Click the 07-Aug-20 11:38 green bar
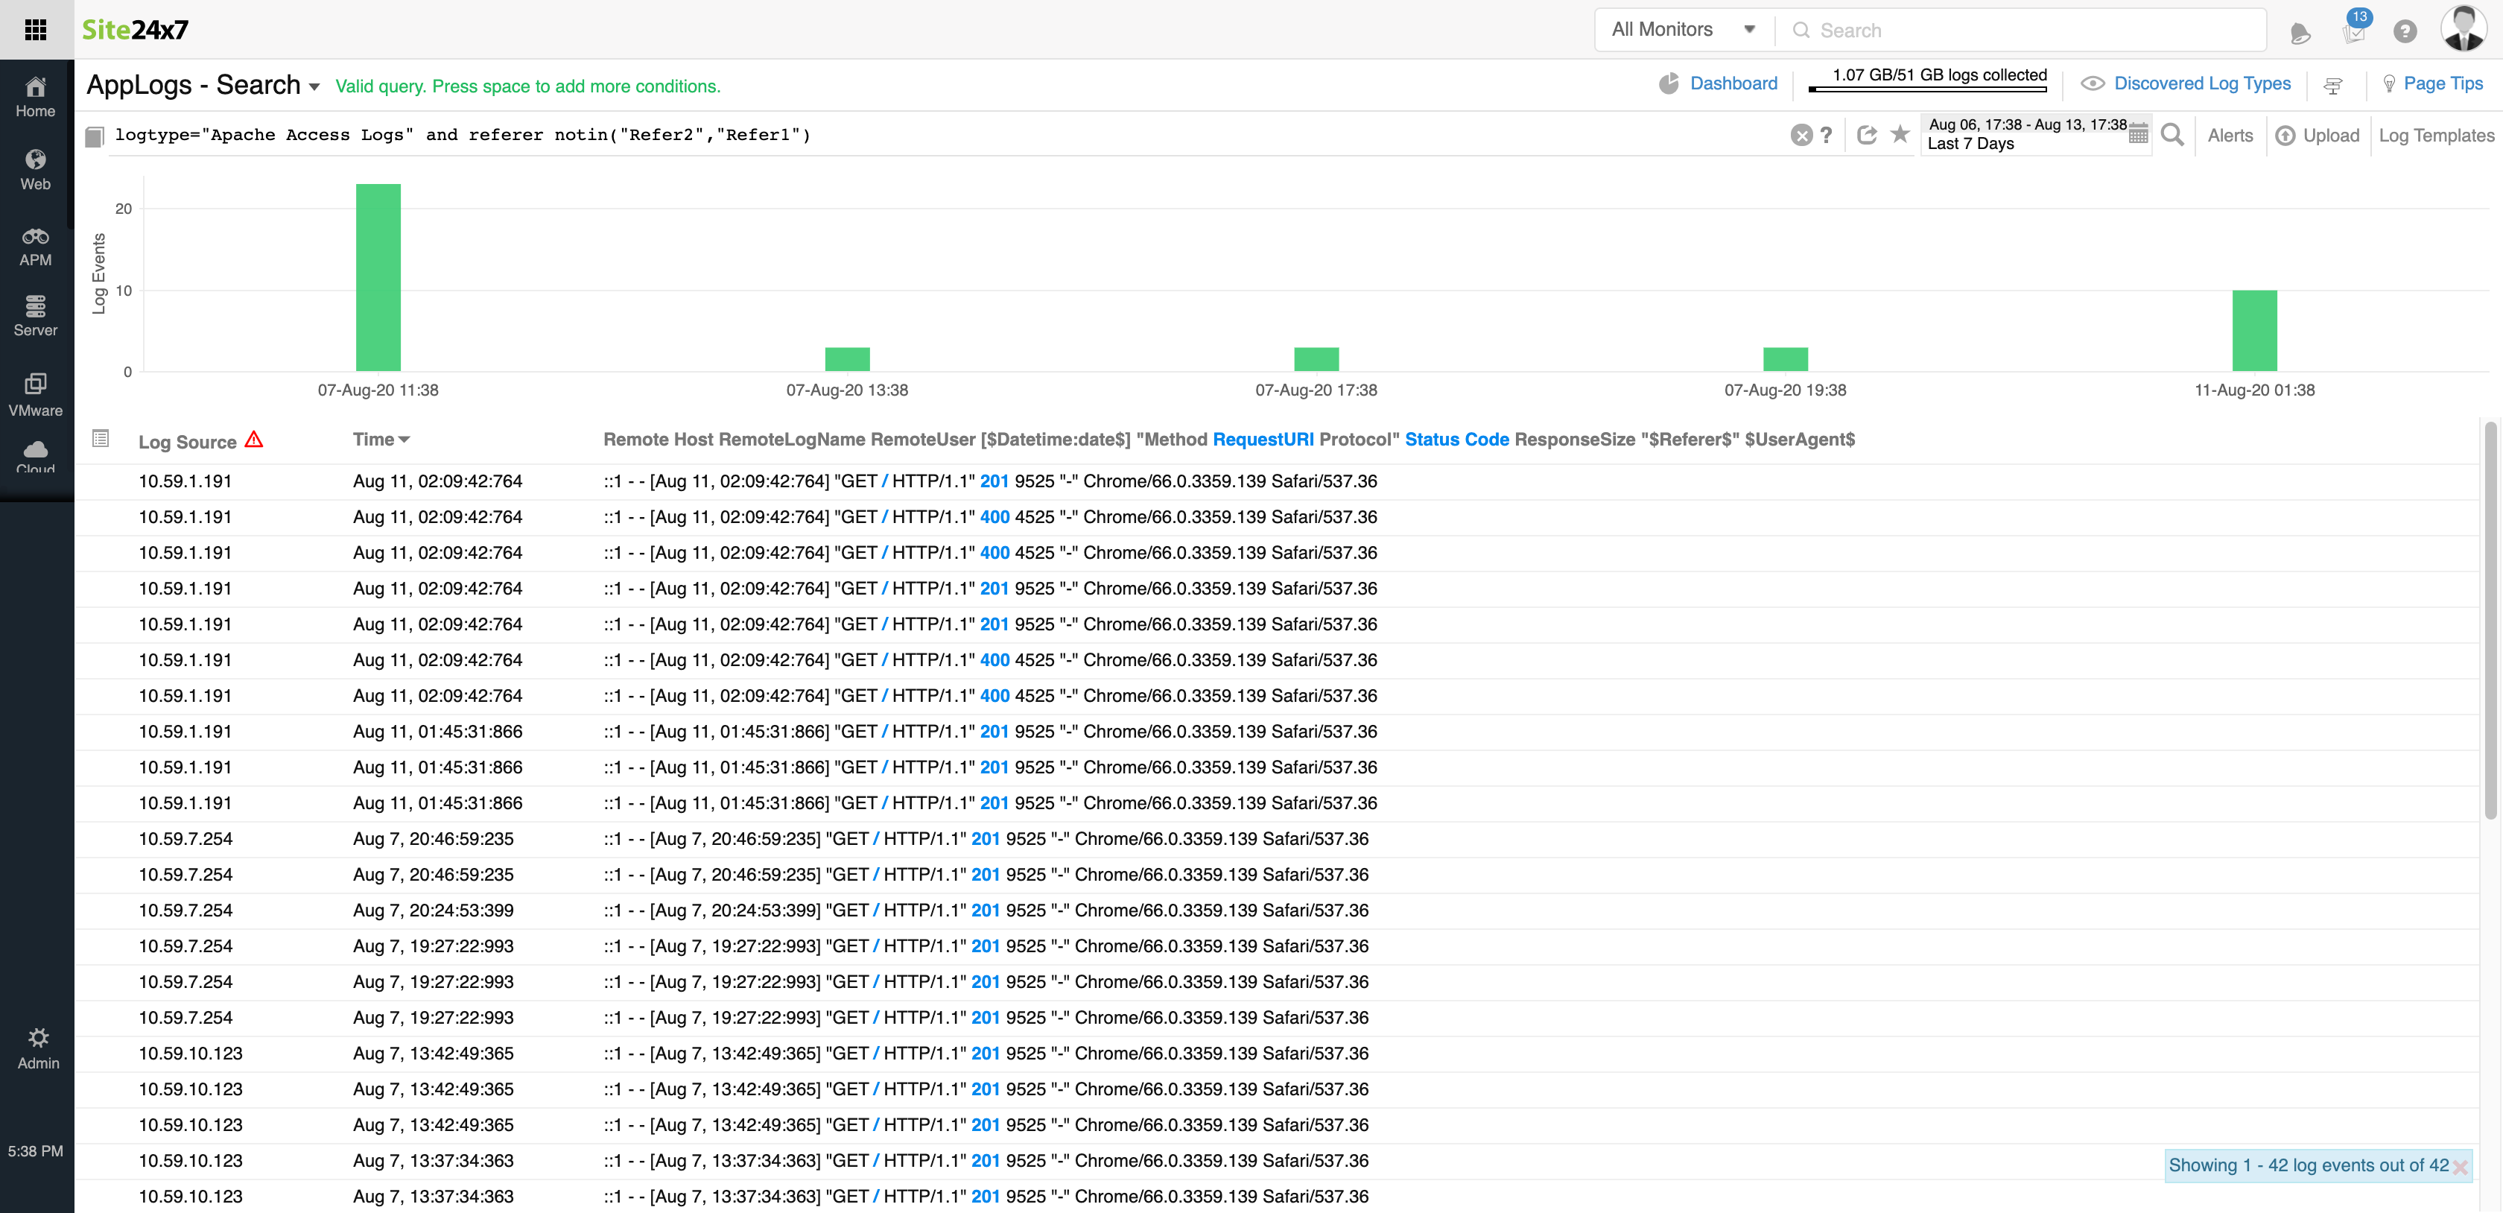 tap(378, 277)
